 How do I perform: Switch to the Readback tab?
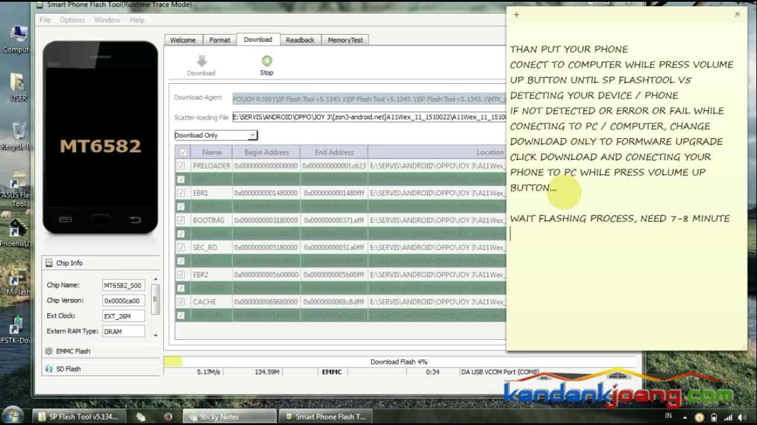click(x=300, y=40)
